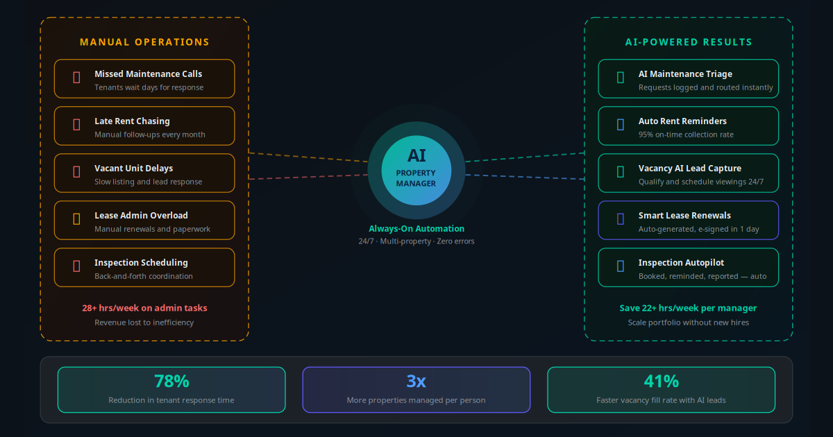Click the 'Always-On Automation' label
833x437 pixels.
(416, 228)
